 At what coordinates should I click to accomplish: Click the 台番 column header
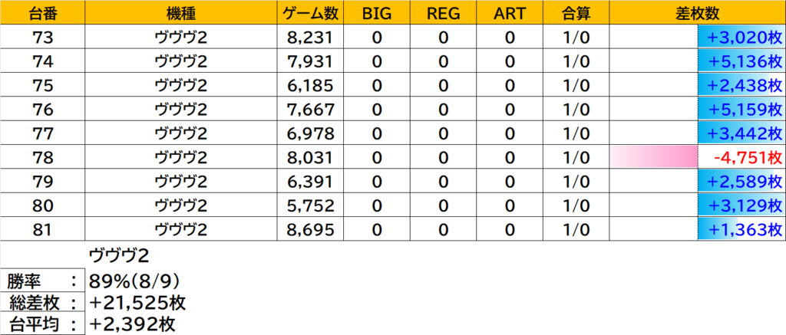click(42, 13)
